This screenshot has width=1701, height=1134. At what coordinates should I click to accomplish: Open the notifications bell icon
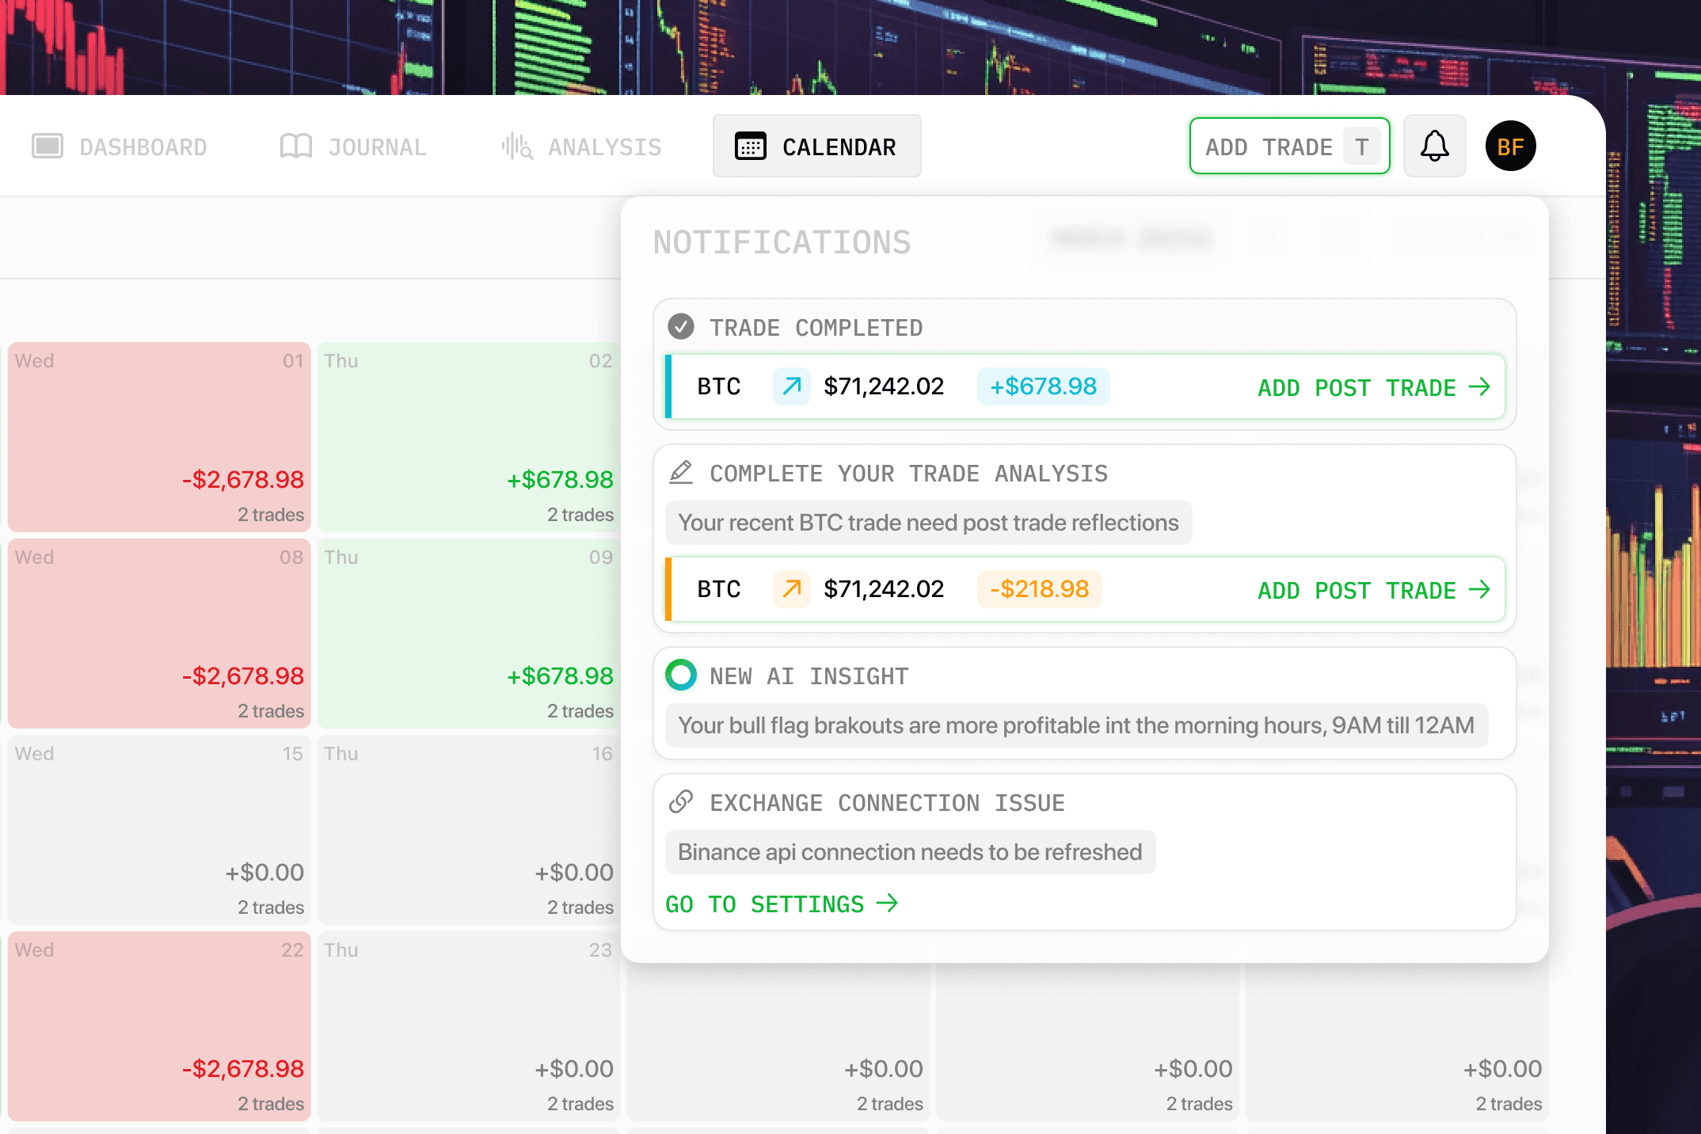(x=1434, y=147)
